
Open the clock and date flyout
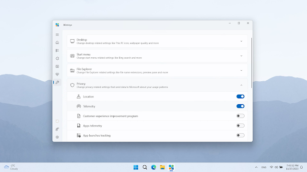(x=292, y=167)
